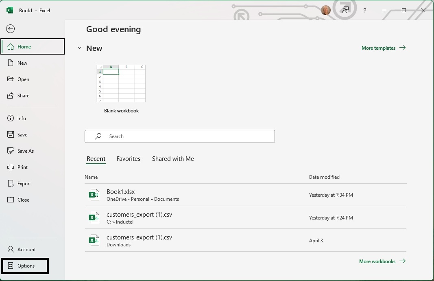Open Options in the sidebar

click(26, 266)
